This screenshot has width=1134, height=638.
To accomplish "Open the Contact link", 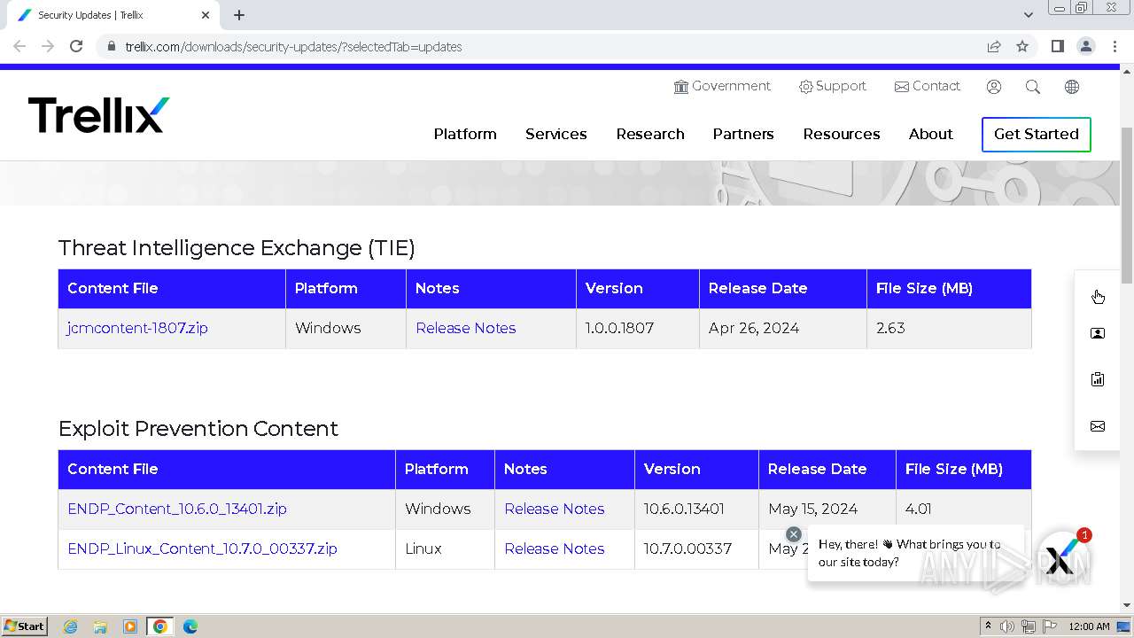I will click(x=928, y=86).
